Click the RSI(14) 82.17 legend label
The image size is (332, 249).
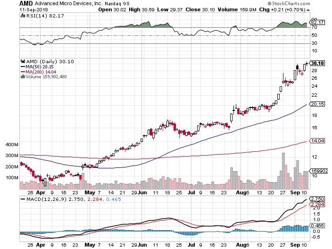point(45,16)
